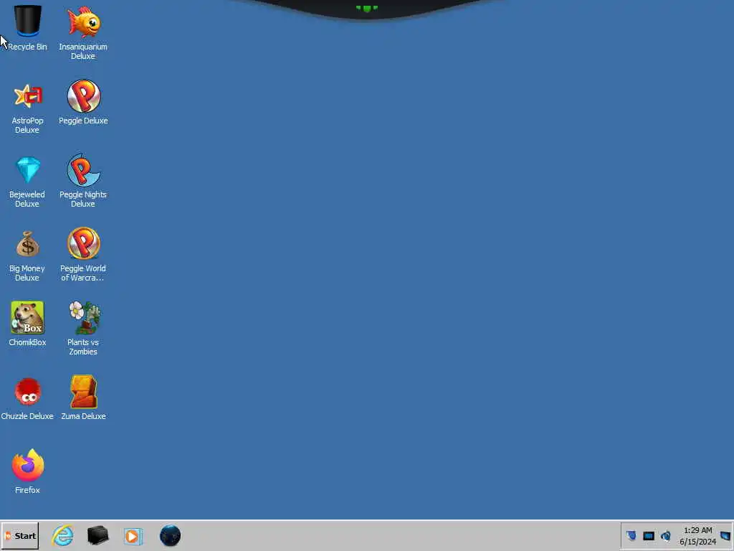Select the Peggle World of Warcraft shortcut
The height and width of the screenshot is (551, 734).
pyautogui.click(x=83, y=255)
